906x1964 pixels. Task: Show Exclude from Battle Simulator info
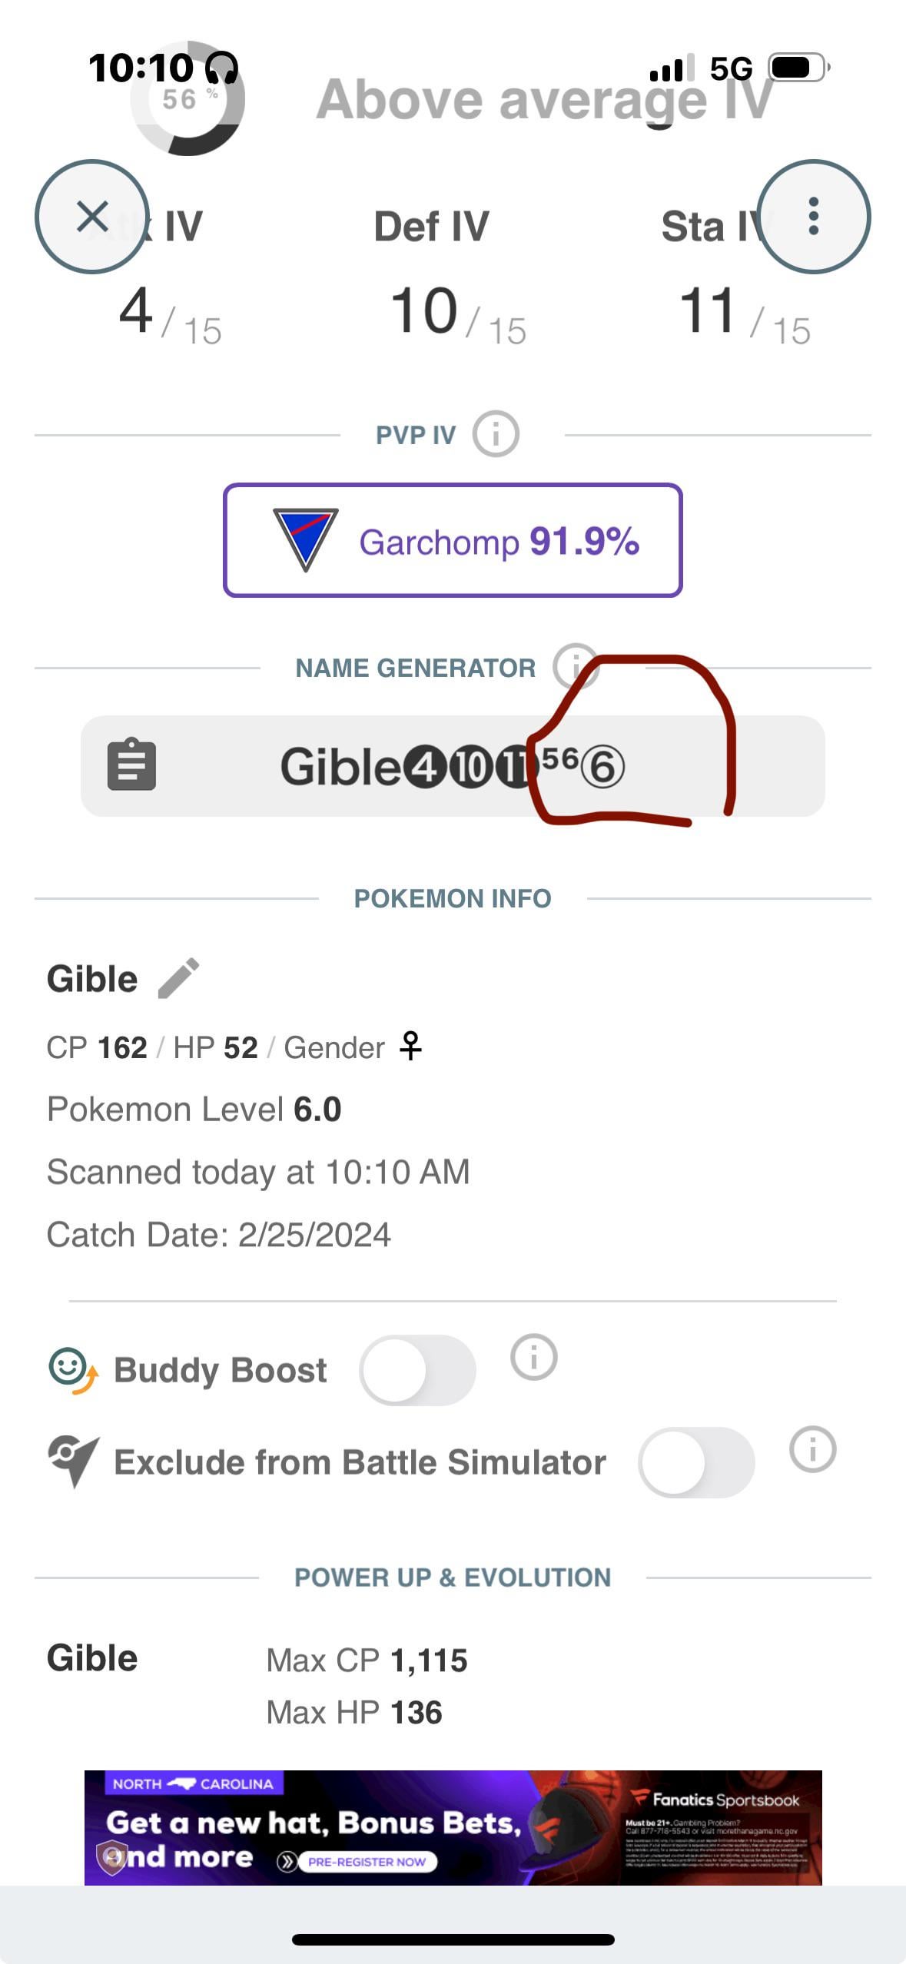pyautogui.click(x=812, y=1450)
